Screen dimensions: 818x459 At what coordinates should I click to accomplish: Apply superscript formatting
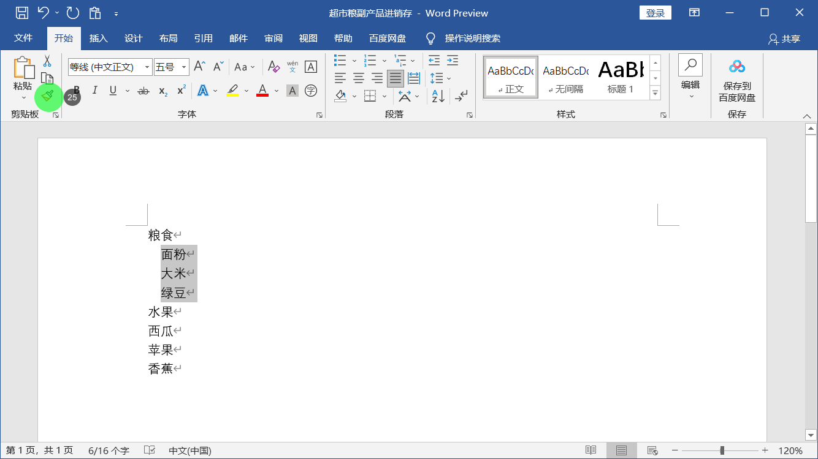tap(181, 91)
